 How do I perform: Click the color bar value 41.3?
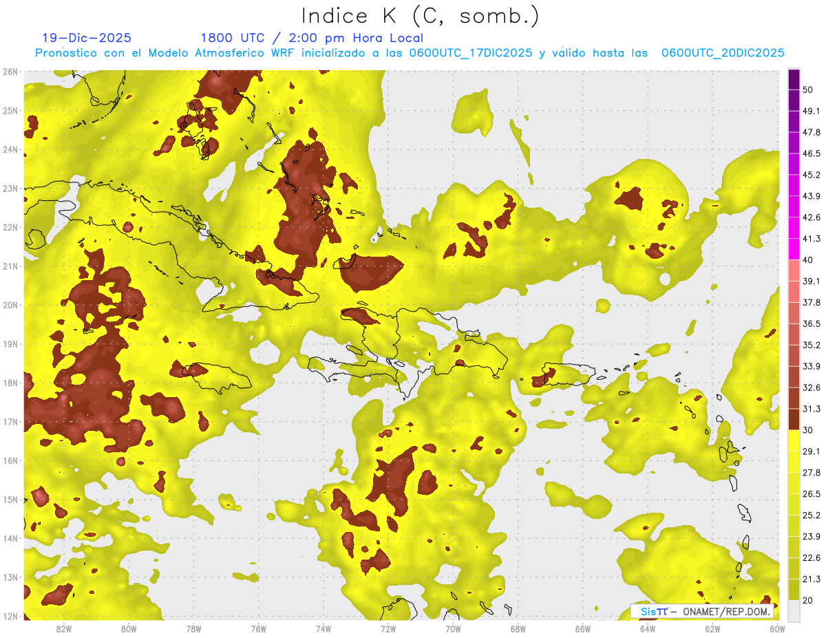tap(811, 239)
